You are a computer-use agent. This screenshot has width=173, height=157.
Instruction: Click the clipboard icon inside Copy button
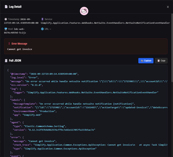pyautogui.click(x=158, y=61)
